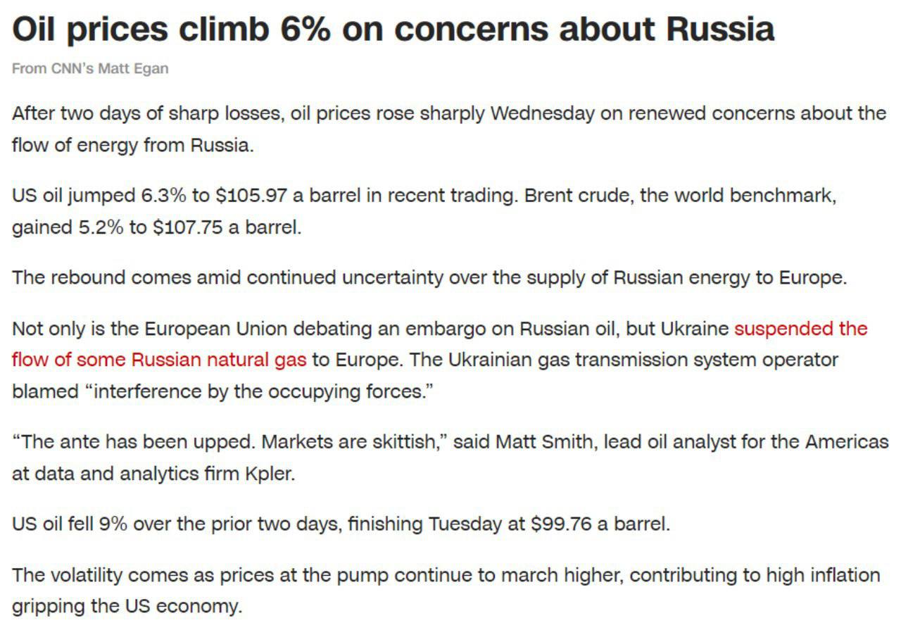Click the "$105.97" US oil price
This screenshot has height=630, width=901.
pos(251,196)
